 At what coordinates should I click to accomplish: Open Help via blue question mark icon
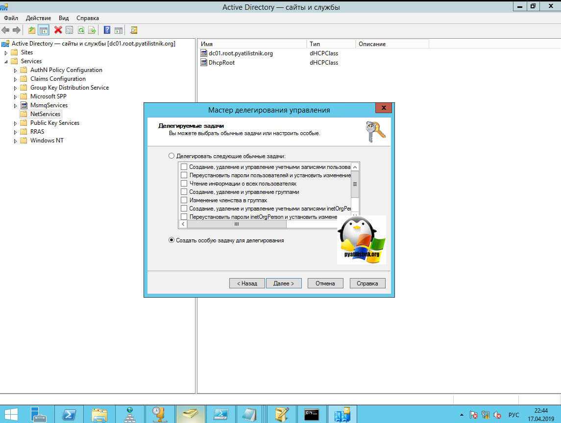[x=107, y=30]
